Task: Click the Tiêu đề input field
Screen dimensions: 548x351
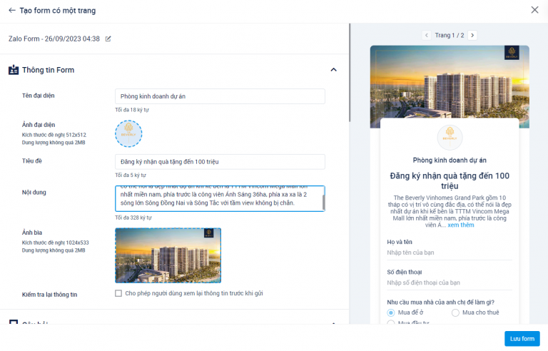Action: point(220,162)
